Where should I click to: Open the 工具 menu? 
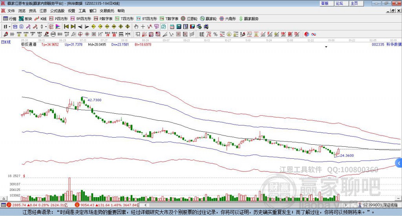point(82,11)
